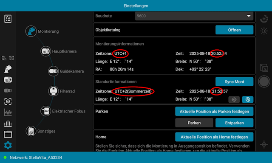Click the RA value 00h 20m 14s

pyautogui.click(x=122, y=69)
